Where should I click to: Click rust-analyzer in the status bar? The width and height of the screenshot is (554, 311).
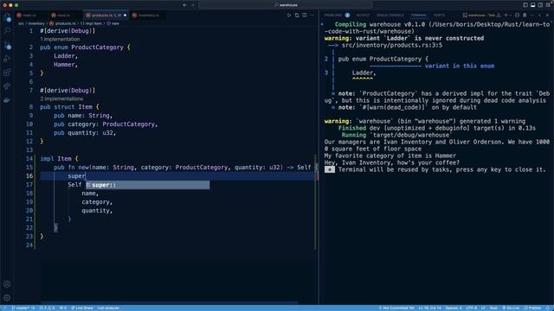click(x=108, y=308)
